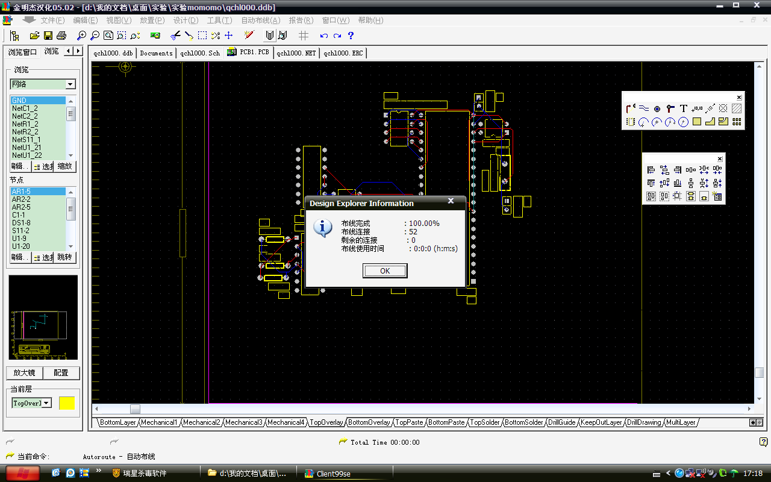Select the Place String text tool

click(x=684, y=108)
